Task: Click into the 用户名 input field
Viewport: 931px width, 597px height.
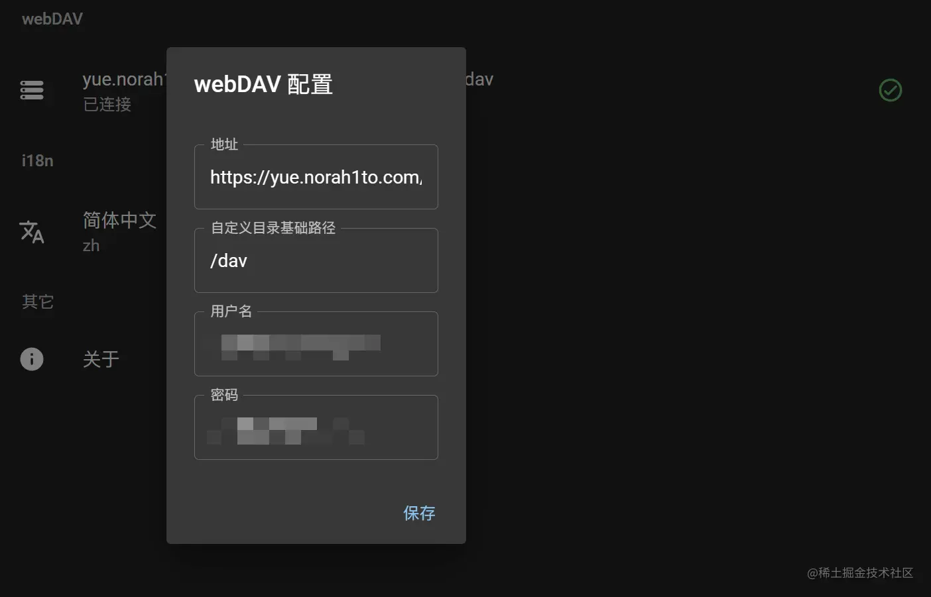Action: coord(316,344)
